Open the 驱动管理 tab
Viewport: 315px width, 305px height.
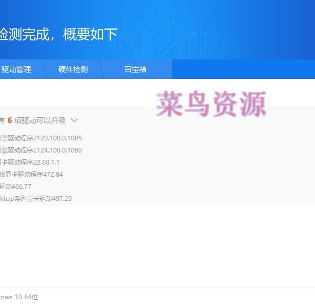[17, 69]
